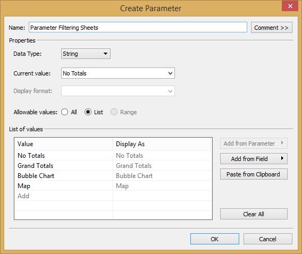Click the Clear All button
Image resolution: width=302 pixels, height=254 pixels.
click(x=254, y=214)
